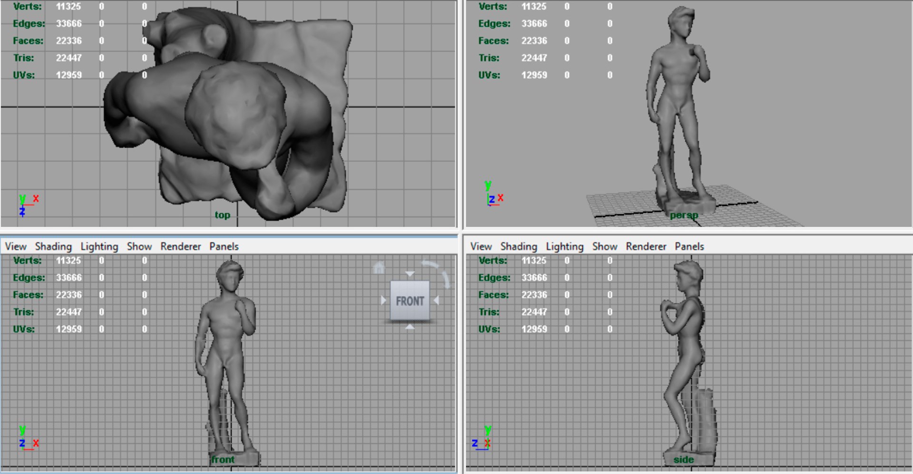Open the Show menu in the side panel
913x474 pixels.
point(605,246)
